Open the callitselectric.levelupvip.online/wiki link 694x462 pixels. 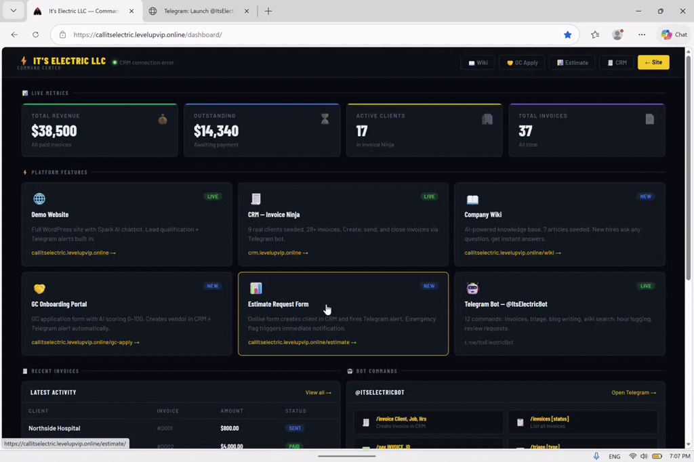pyautogui.click(x=512, y=253)
